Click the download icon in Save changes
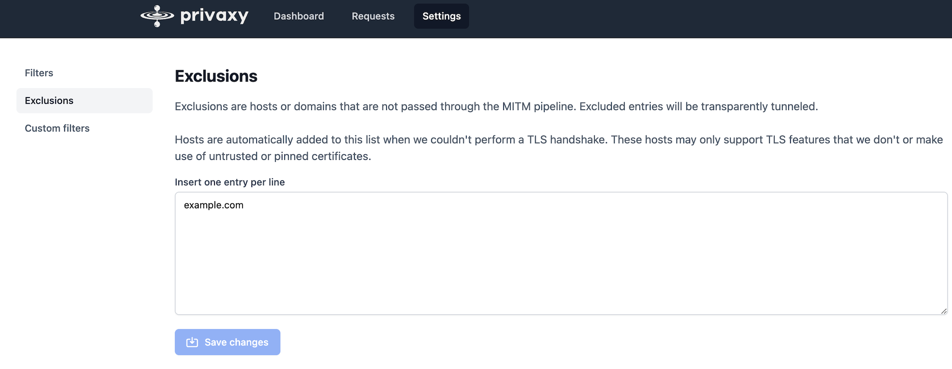 coord(192,342)
